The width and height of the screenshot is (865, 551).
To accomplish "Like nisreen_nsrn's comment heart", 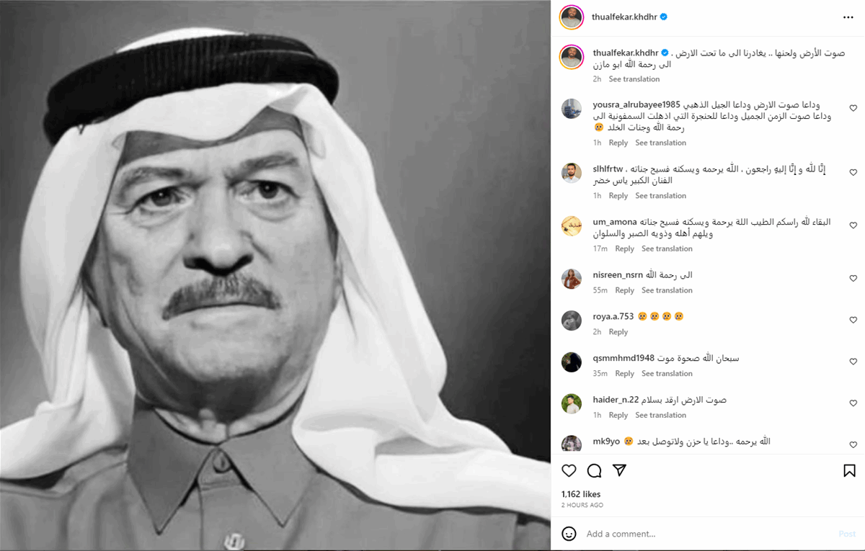I will point(853,278).
